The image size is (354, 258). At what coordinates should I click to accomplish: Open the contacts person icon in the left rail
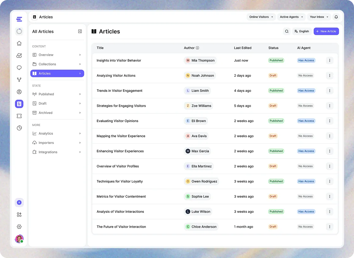(x=19, y=92)
